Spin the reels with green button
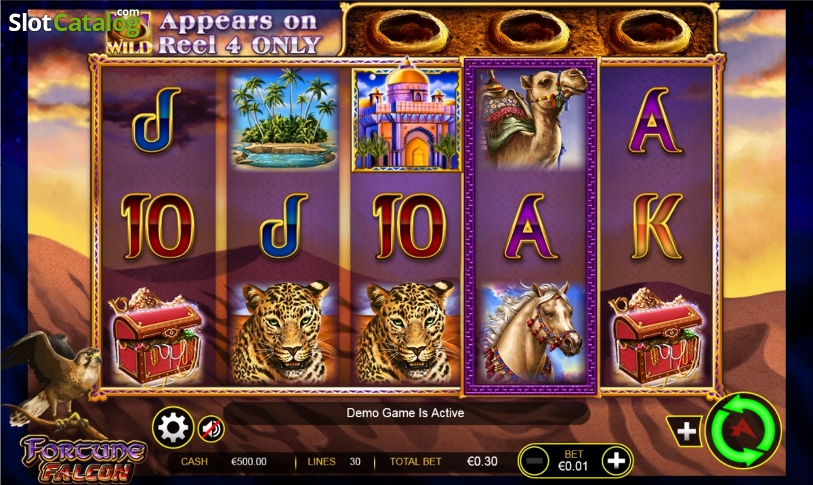The height and width of the screenshot is (485, 813). 743,430
